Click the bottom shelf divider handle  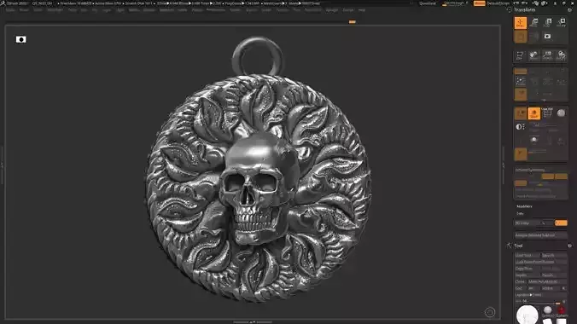(253, 321)
